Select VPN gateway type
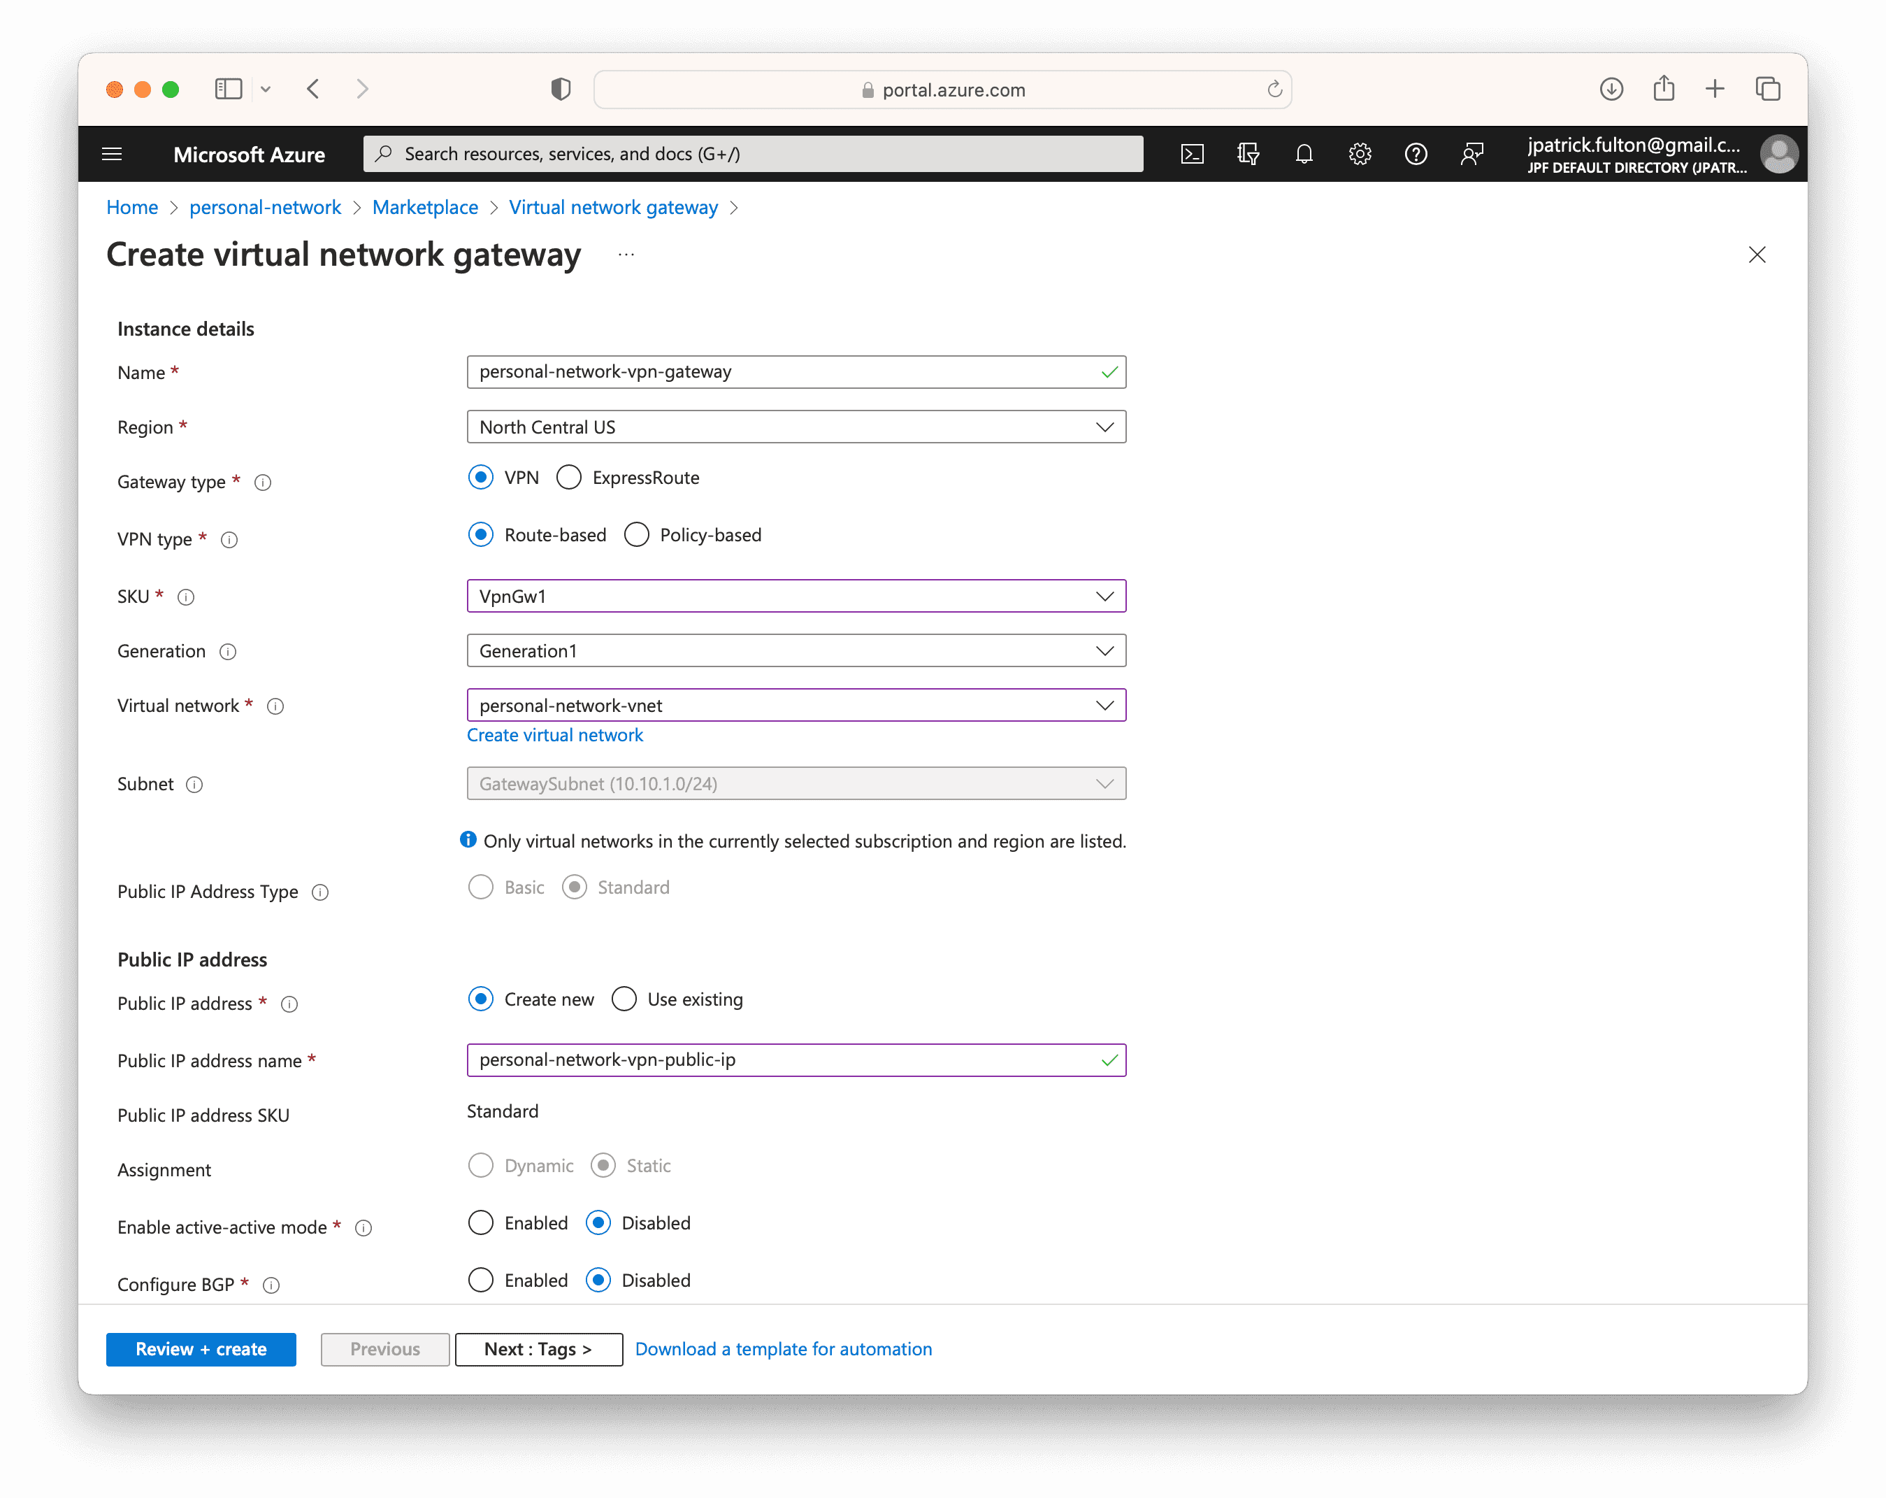The width and height of the screenshot is (1886, 1498). click(x=481, y=478)
